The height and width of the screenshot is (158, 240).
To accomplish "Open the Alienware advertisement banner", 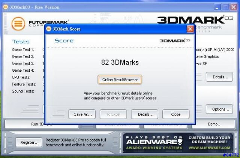I will tap(178, 143).
